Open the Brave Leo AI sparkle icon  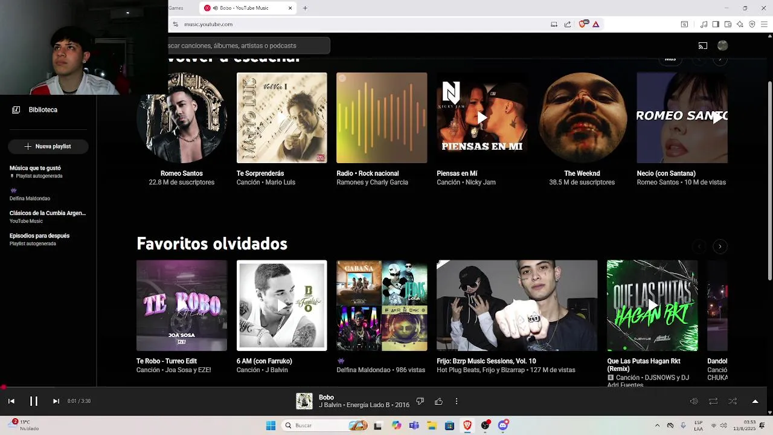pos(740,24)
